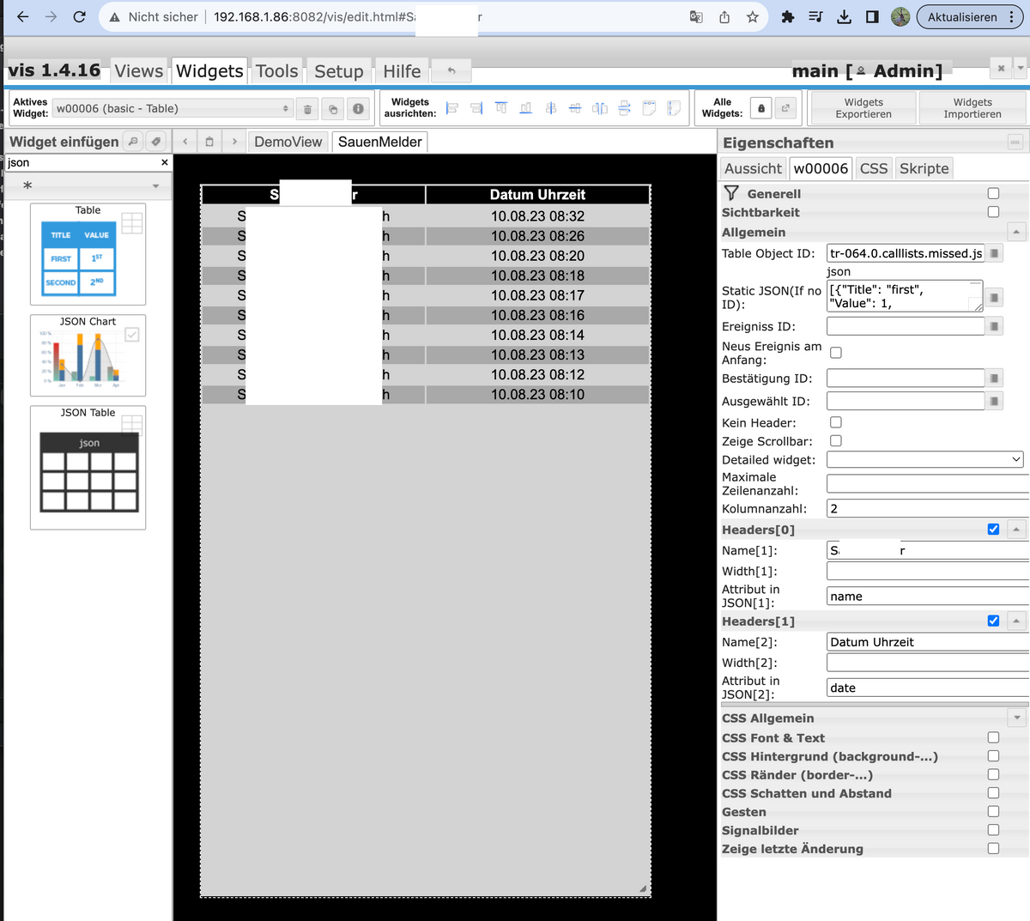The height and width of the screenshot is (921, 1030).
Task: Open Google Translate icon in address bar
Action: pyautogui.click(x=696, y=17)
